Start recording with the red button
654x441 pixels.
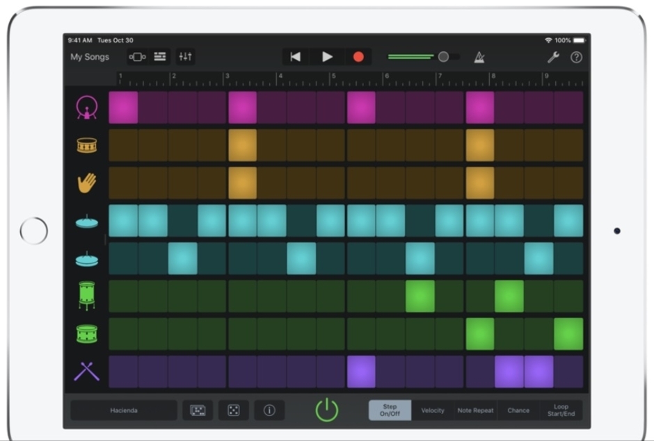coord(358,57)
